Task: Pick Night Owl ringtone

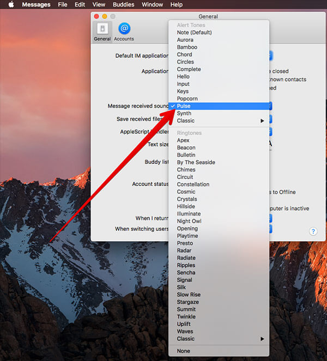Action: pos(219,222)
